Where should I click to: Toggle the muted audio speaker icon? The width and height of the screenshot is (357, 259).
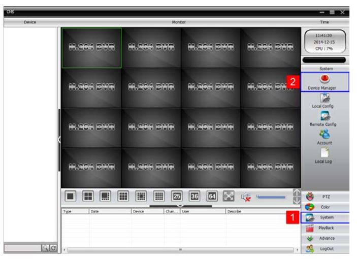tap(246, 197)
